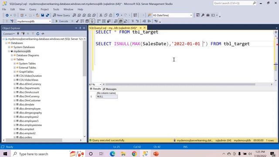Viewport: 279px width, 157px height.
Task: Click the Cut scissors icon
Action: click(101, 15)
